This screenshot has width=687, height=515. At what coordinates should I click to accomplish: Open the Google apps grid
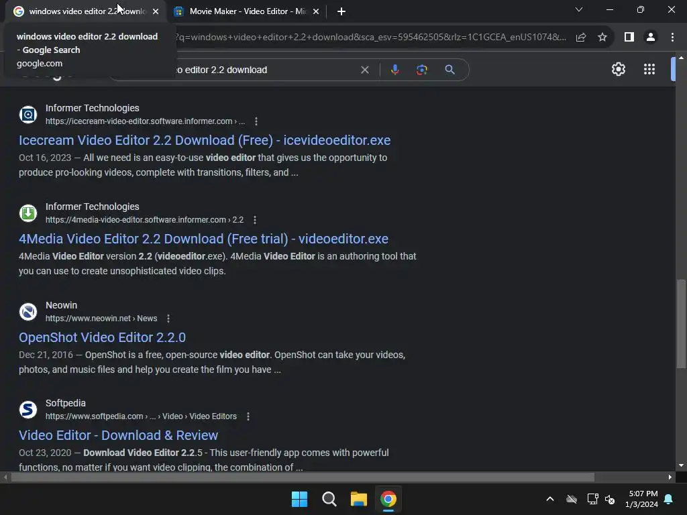point(649,69)
